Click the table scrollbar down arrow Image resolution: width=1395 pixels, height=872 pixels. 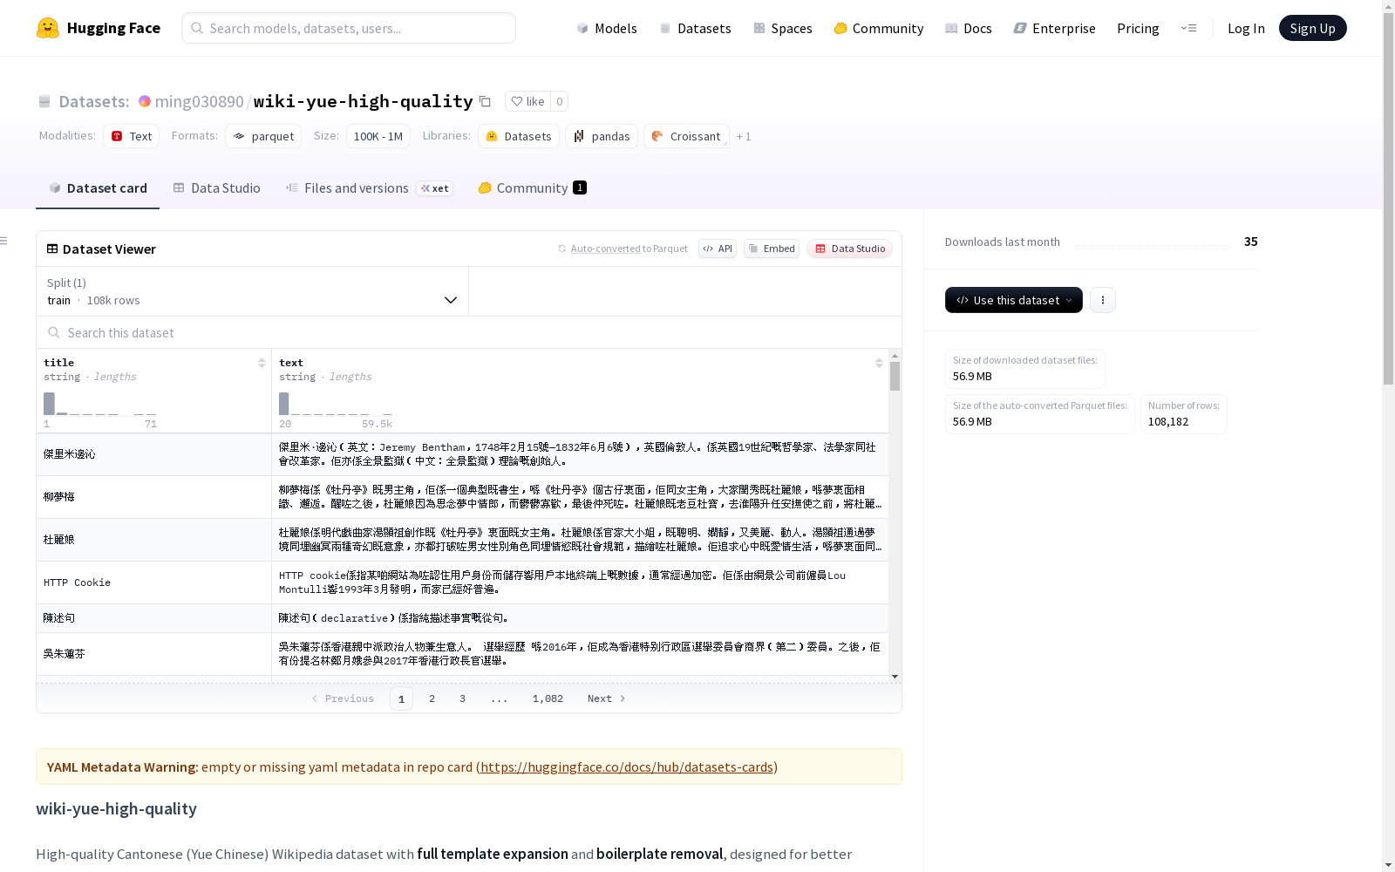pos(895,676)
